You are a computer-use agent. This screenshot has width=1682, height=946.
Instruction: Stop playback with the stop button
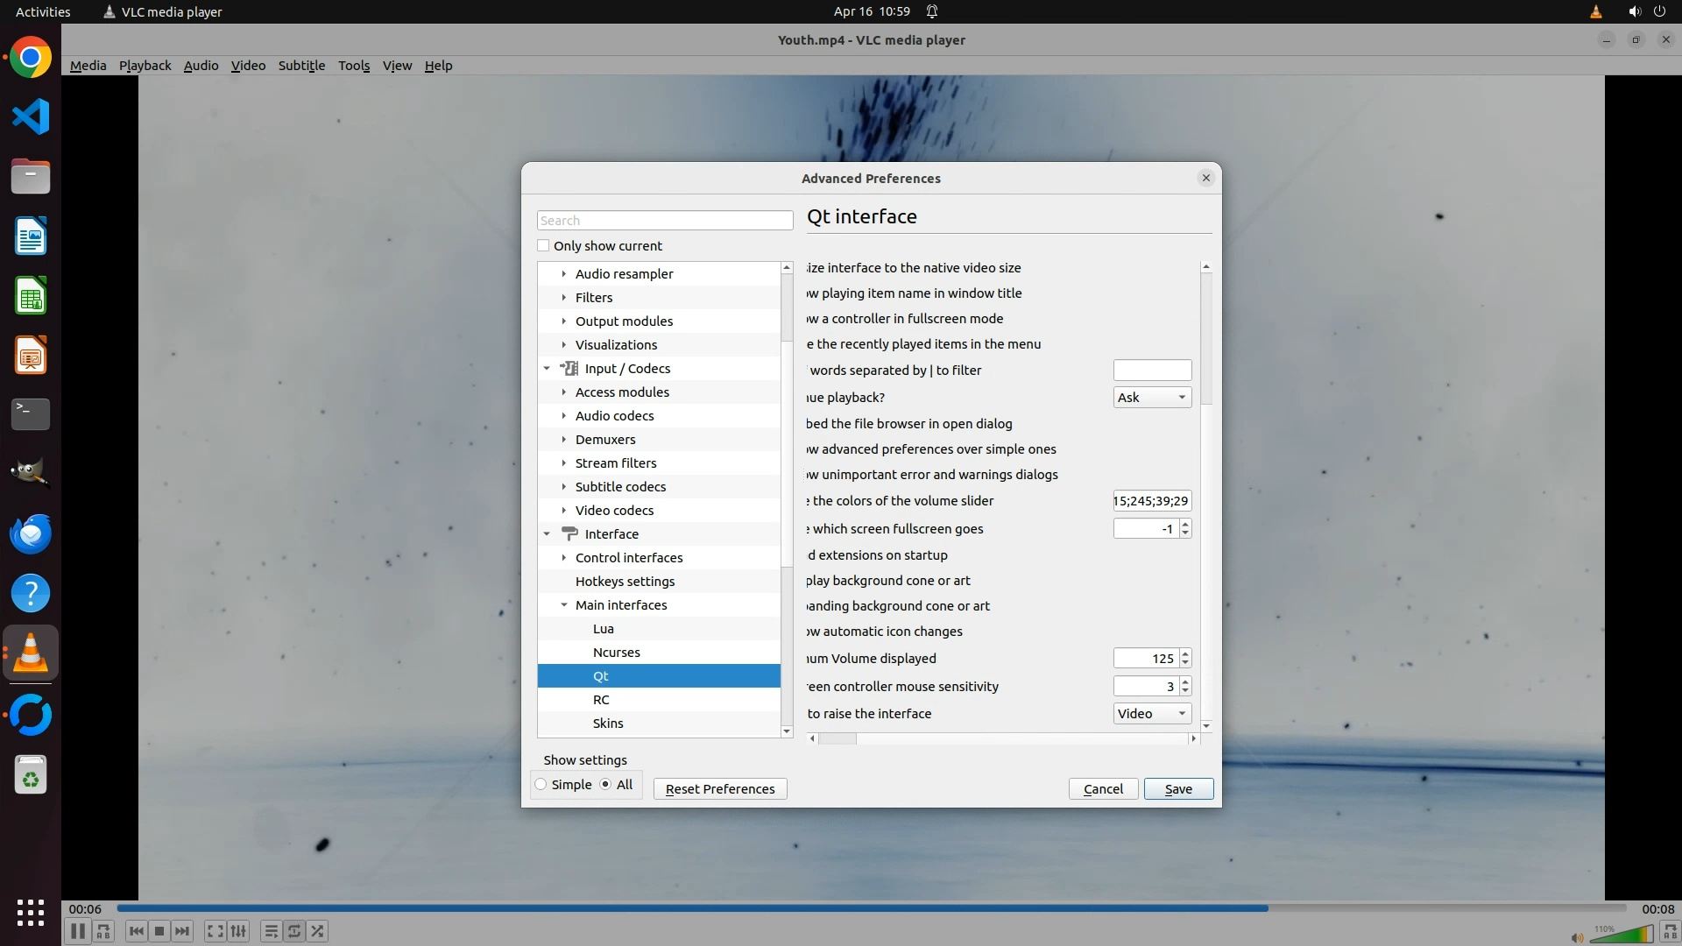pyautogui.click(x=159, y=931)
